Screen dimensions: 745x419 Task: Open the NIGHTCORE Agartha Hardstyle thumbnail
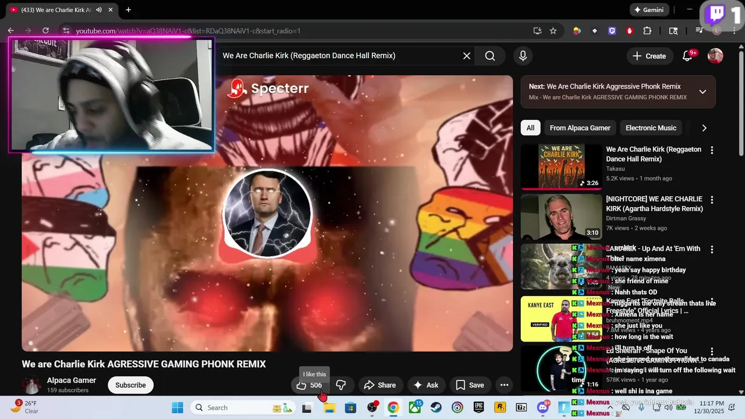561,216
